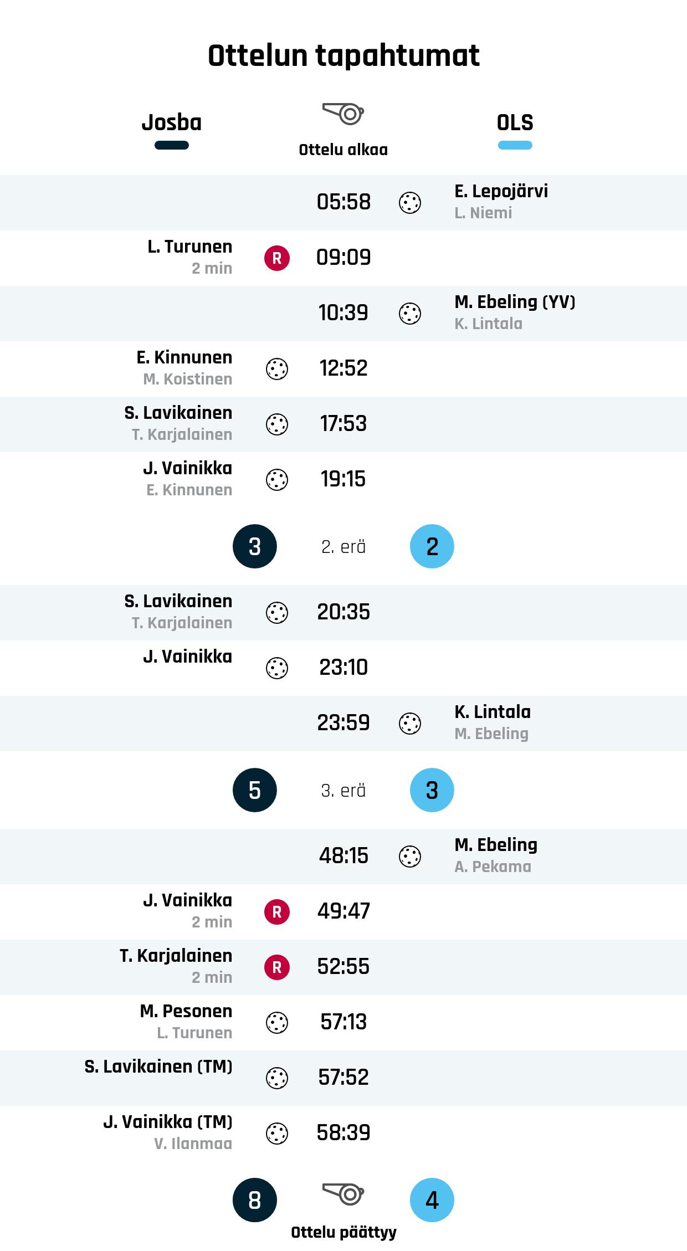The image size is (687, 1251).
Task: Click the dark Josba color bar
Action: coord(172,146)
